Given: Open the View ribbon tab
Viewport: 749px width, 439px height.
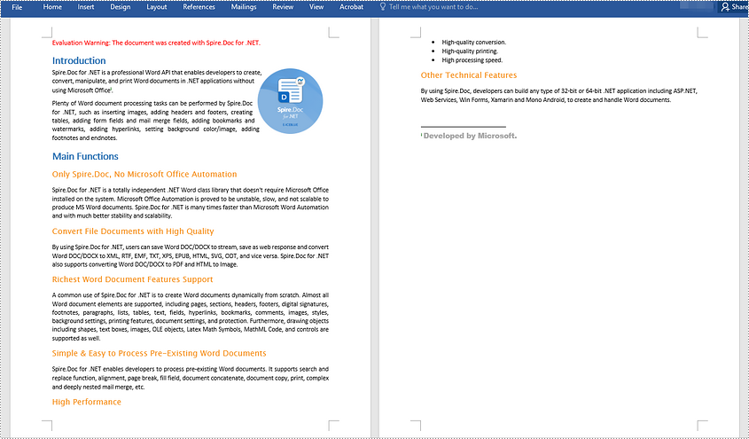Looking at the screenshot, I should pyautogui.click(x=316, y=7).
